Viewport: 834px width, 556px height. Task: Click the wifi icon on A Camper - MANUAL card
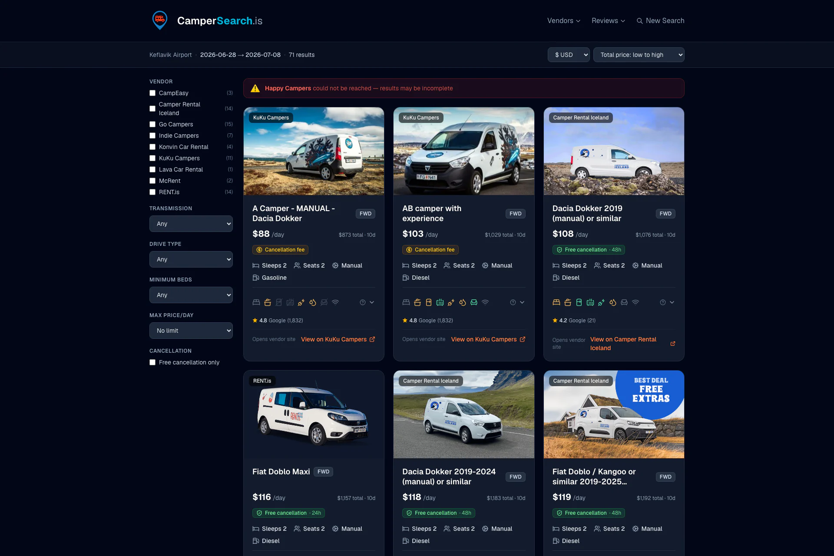coord(335,302)
